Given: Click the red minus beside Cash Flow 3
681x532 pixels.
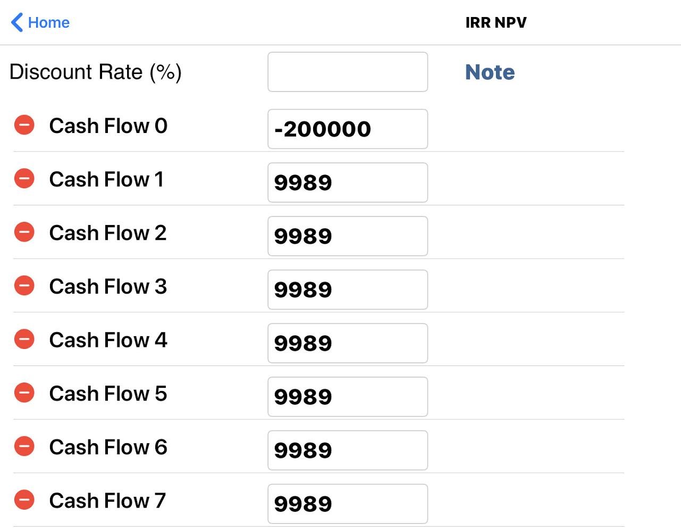Looking at the screenshot, I should pos(24,286).
